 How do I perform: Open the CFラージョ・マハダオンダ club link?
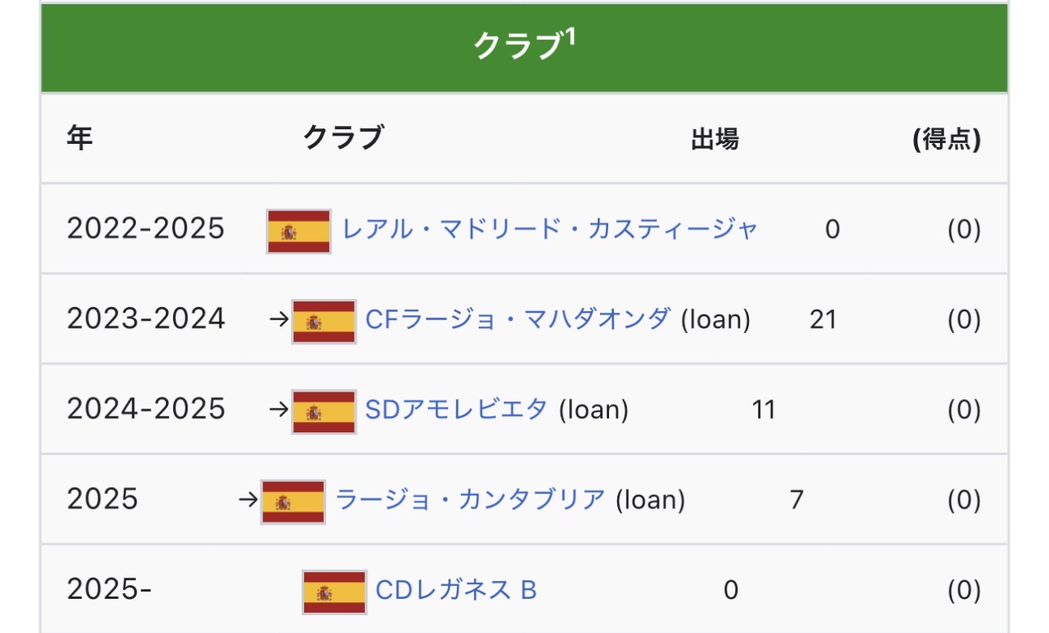click(x=518, y=319)
